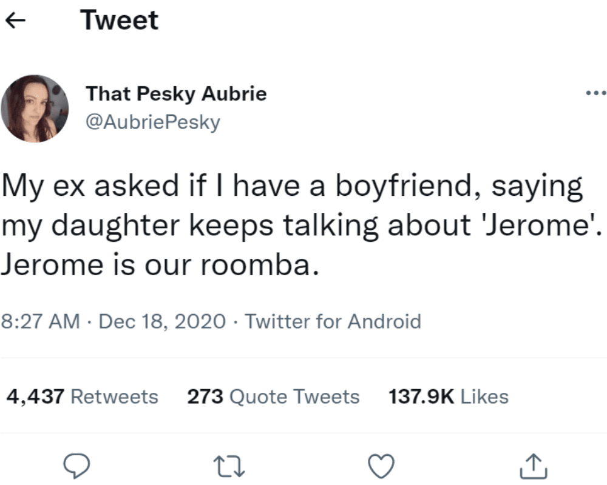Reply to Aubrie's tweet via speech bubble
Viewport: 607px width, 485px height.
coord(77,466)
